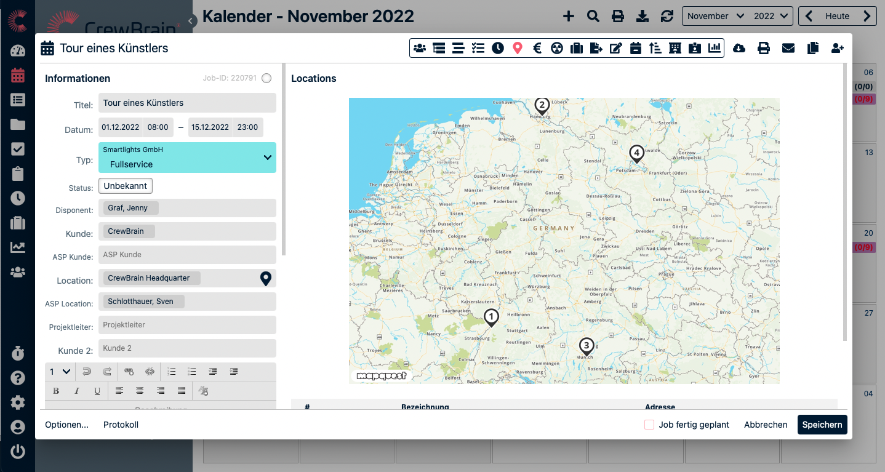Open the November month dropdown
Viewport: 885px width, 472px height.
pyautogui.click(x=715, y=16)
